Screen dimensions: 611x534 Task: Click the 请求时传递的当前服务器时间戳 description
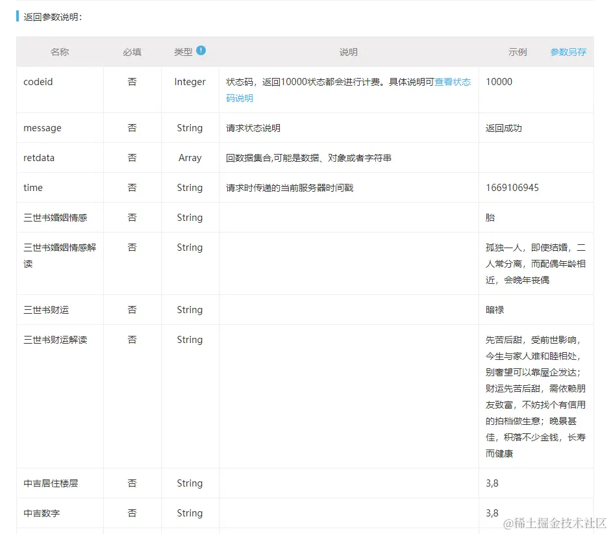pos(290,188)
